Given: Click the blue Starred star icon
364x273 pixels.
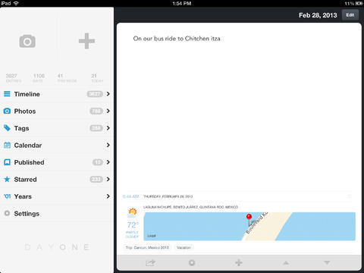Looking at the screenshot, I should (x=7, y=179).
